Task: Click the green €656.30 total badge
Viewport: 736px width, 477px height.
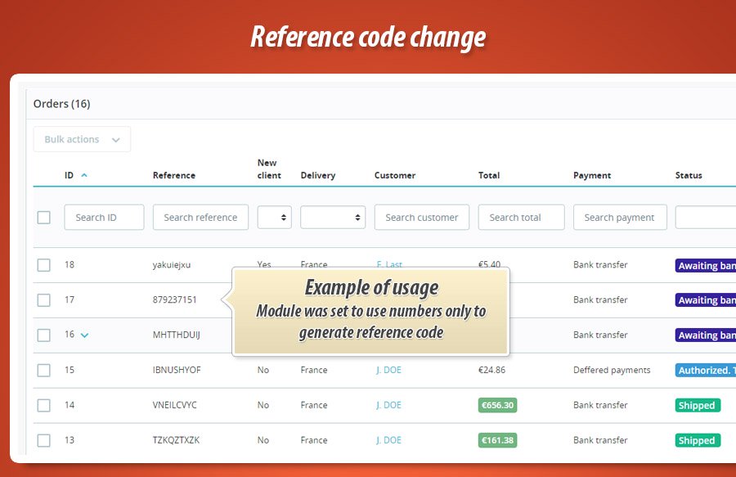Action: pos(500,405)
